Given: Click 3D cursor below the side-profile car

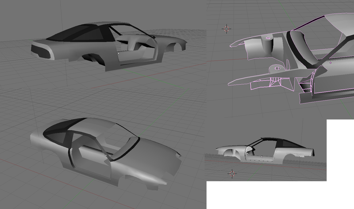Looking at the screenshot, I should [232, 173].
